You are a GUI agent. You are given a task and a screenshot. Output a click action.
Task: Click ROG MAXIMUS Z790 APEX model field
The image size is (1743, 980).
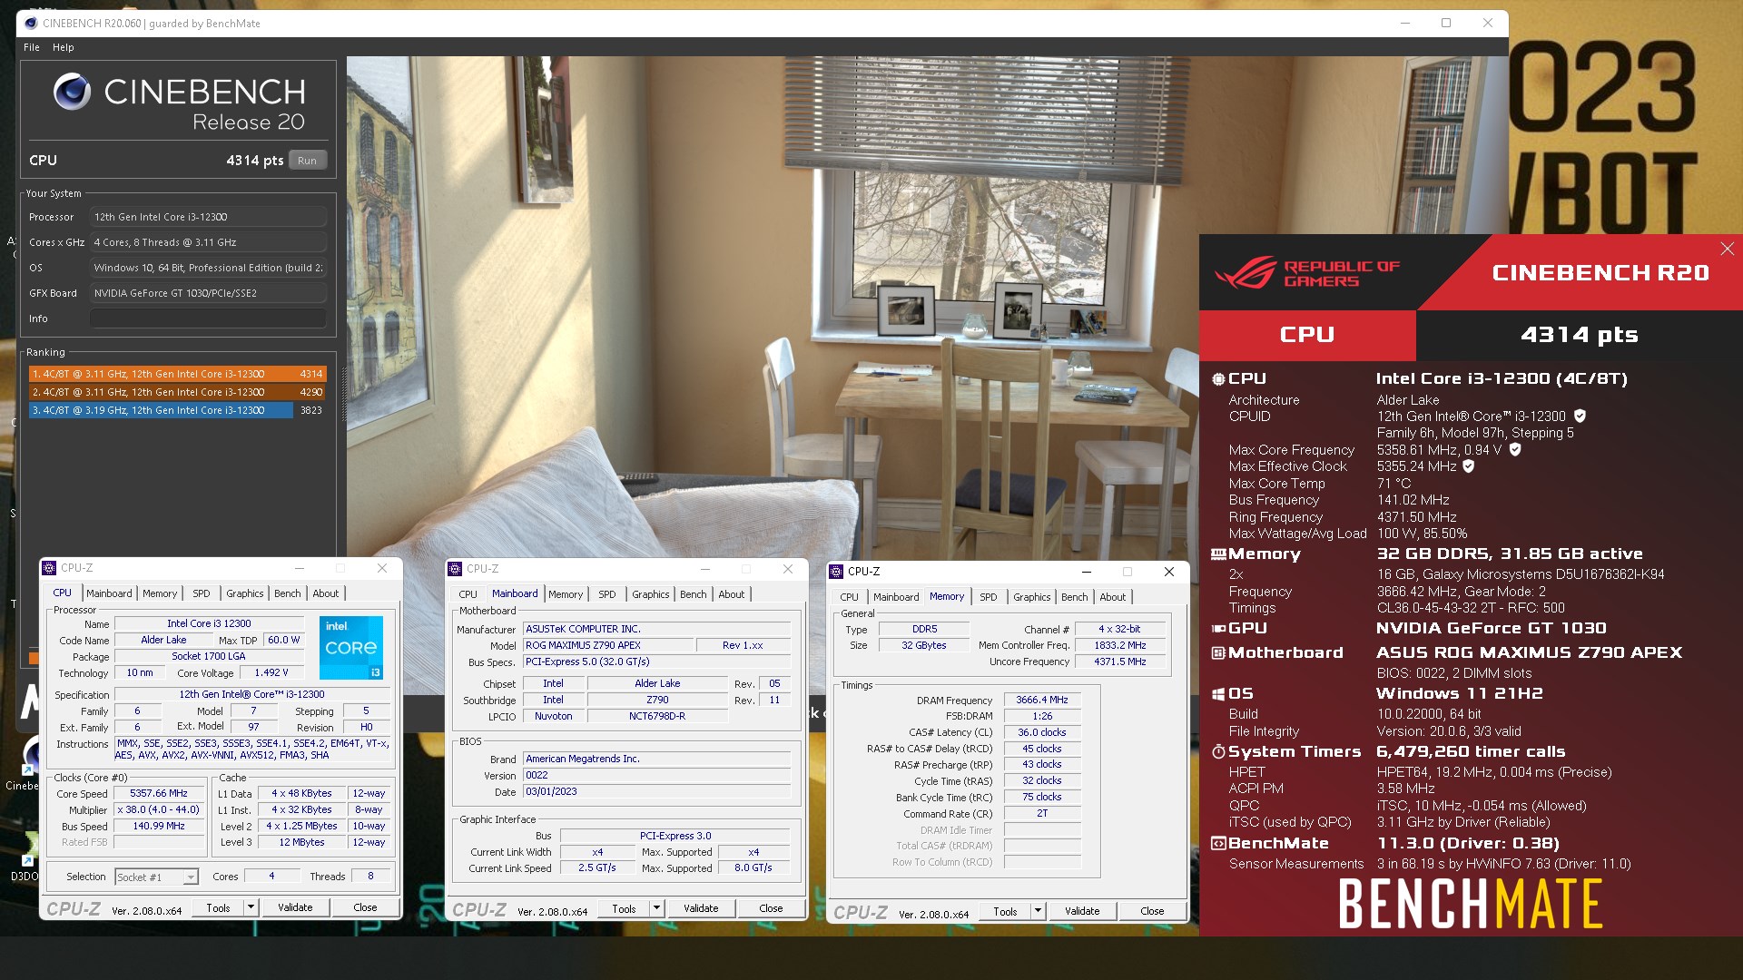[x=608, y=645]
